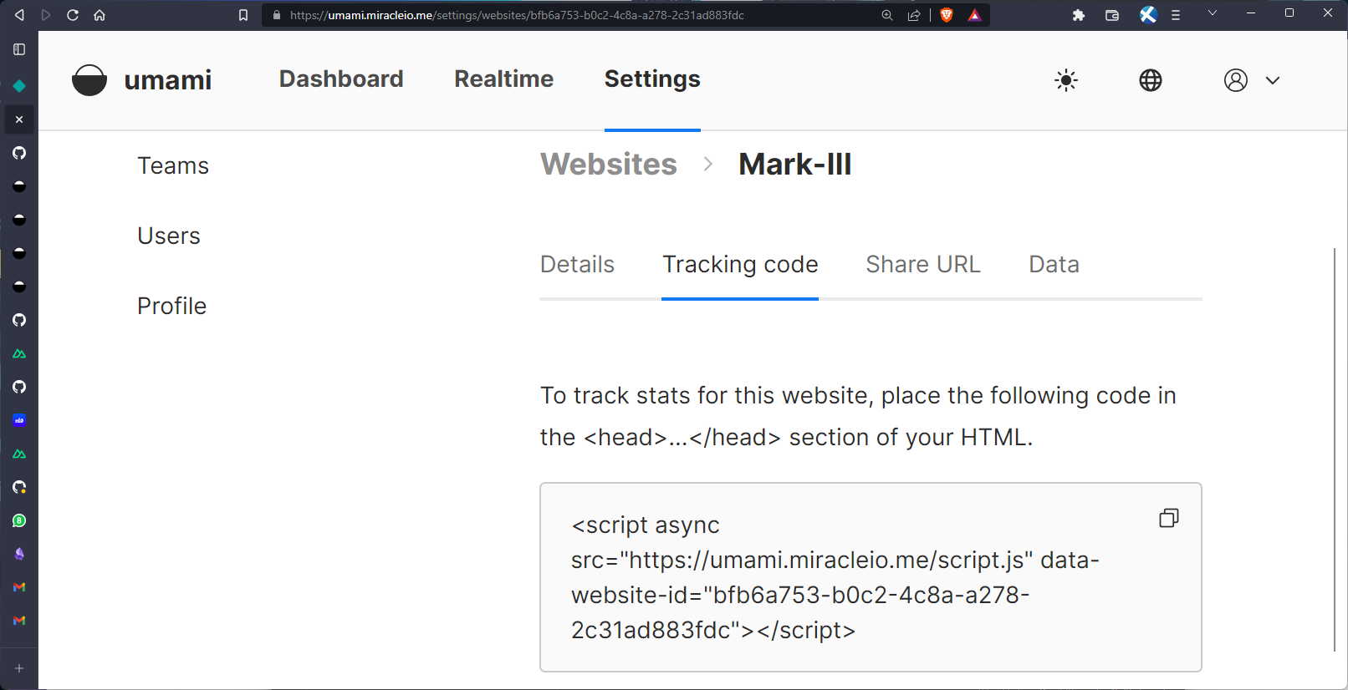Go to browser home page
The width and height of the screenshot is (1348, 690).
[x=100, y=15]
